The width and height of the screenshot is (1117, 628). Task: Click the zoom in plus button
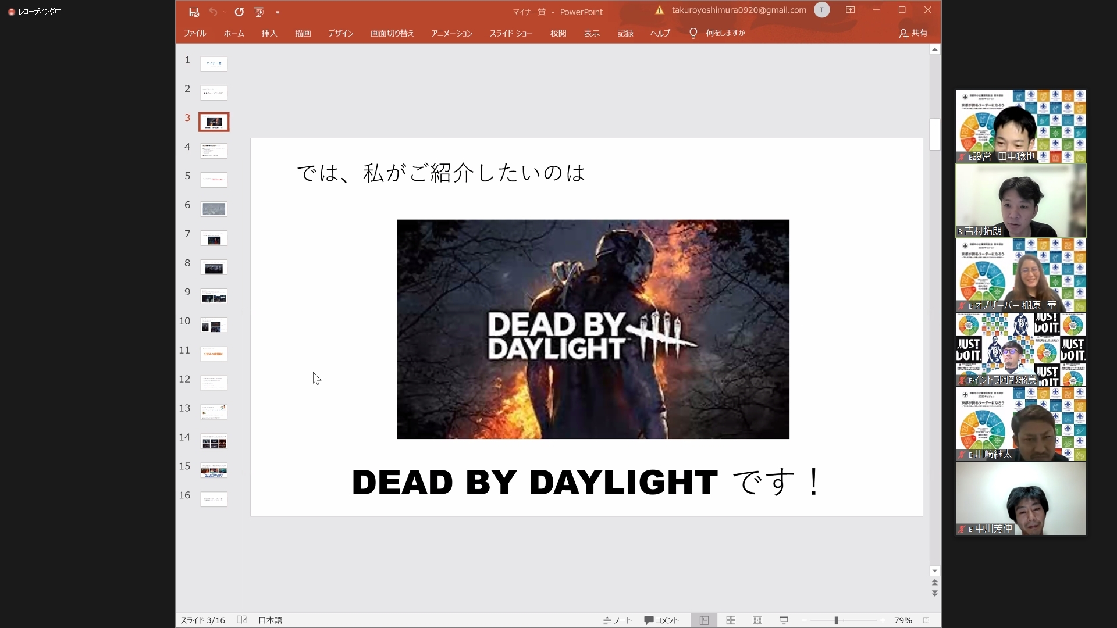pyautogui.click(x=883, y=620)
